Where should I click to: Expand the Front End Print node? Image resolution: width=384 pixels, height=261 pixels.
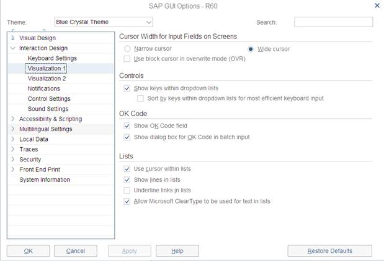(x=13, y=169)
